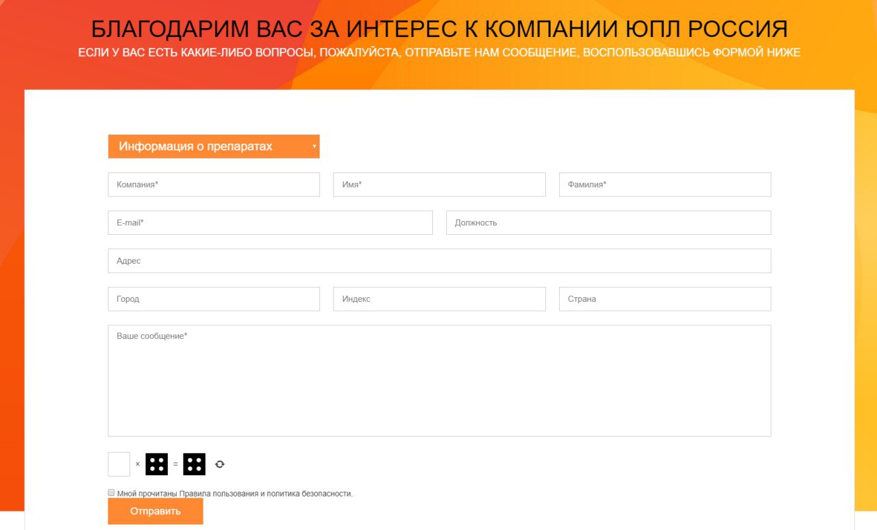
Task: Click the Должность field
Action: tap(608, 223)
